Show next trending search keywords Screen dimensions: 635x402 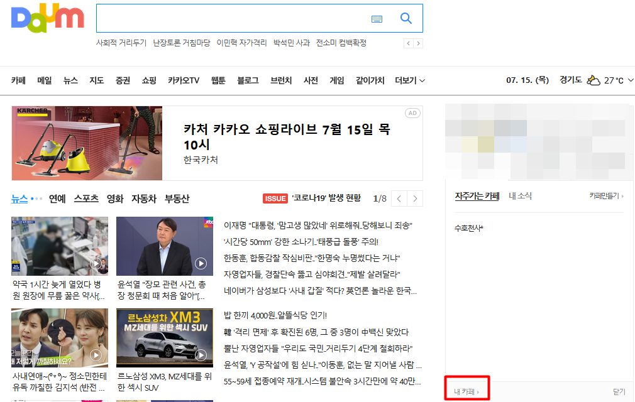[x=418, y=43]
